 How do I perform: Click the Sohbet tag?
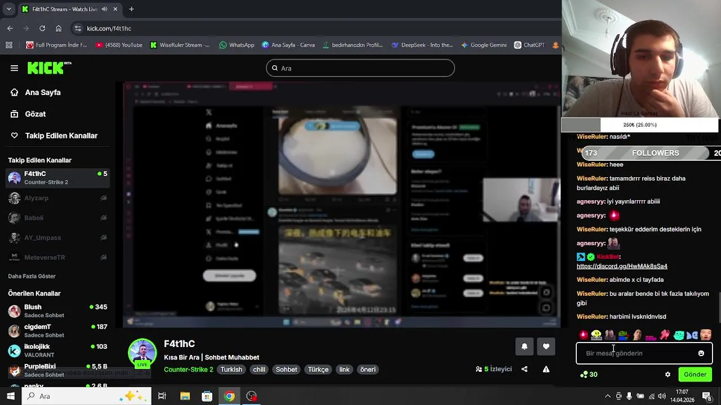[x=286, y=370]
